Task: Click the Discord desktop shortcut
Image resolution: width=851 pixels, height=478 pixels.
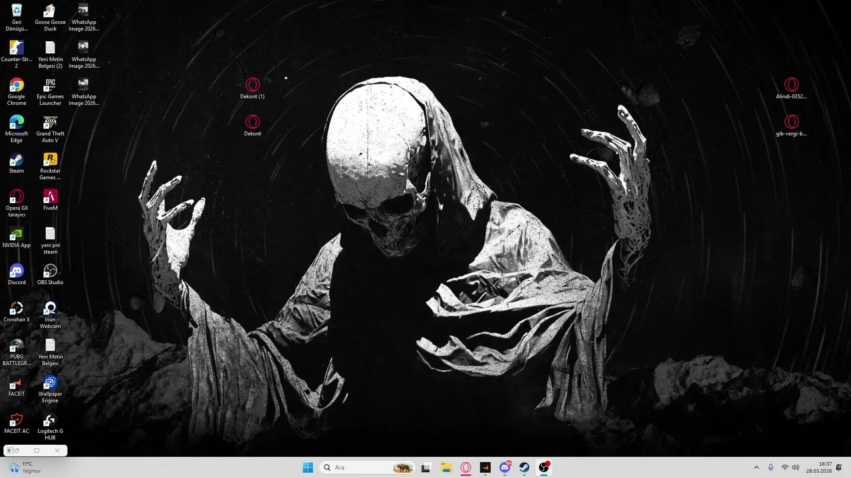Action: (x=17, y=275)
